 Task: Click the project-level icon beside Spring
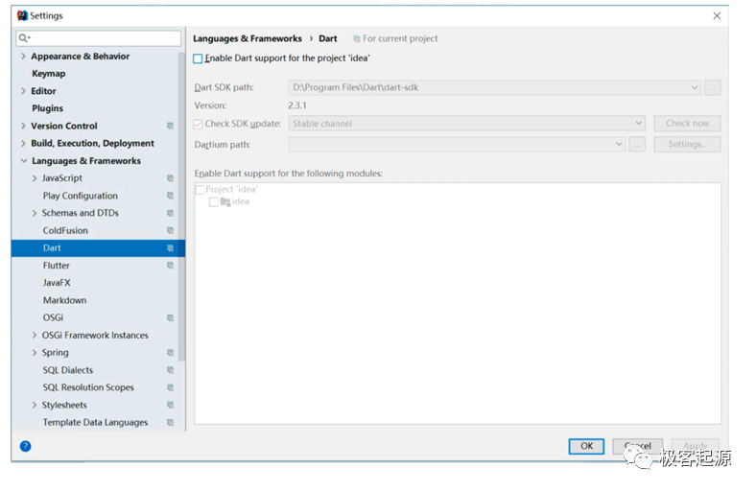170,353
